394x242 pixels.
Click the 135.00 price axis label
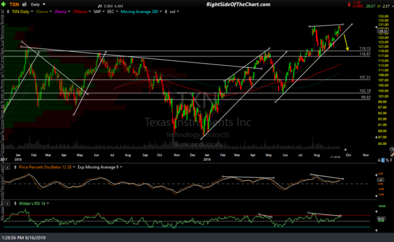(384, 17)
